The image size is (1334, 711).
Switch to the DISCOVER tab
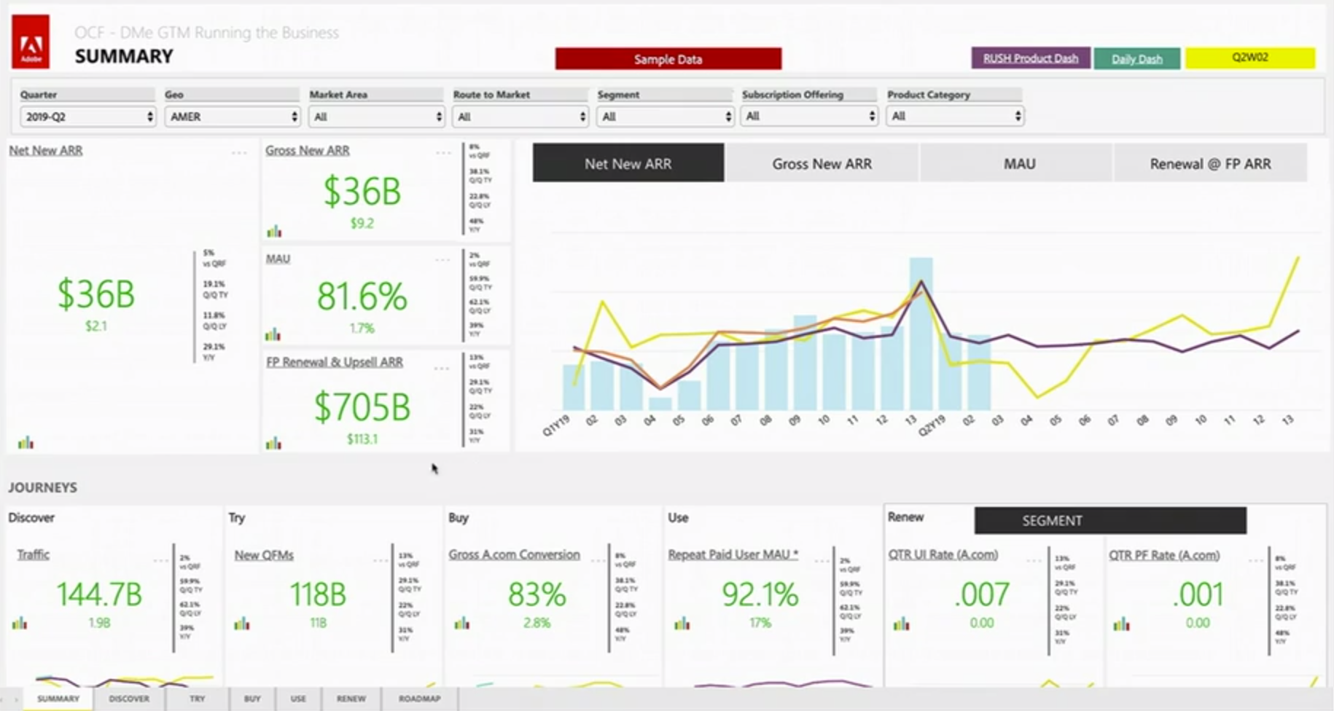(129, 698)
